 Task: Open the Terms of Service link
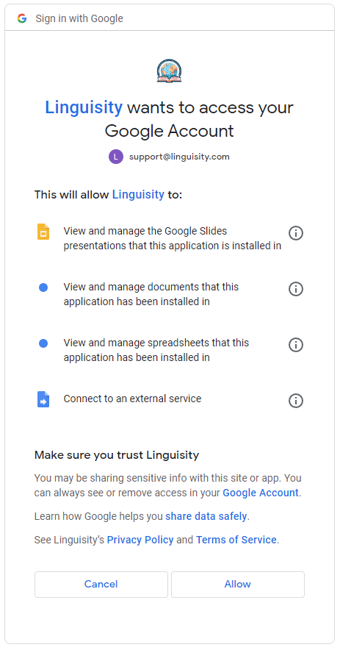coord(236,540)
